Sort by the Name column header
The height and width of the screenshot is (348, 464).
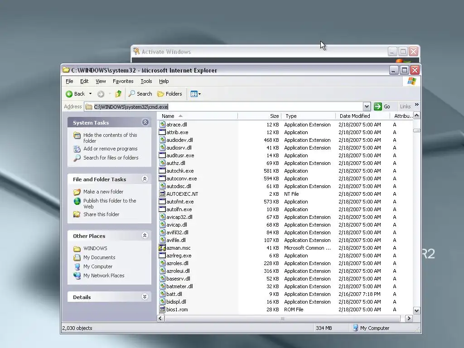[198, 116]
